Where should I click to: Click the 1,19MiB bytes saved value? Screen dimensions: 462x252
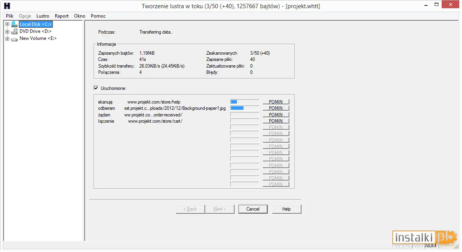147,53
